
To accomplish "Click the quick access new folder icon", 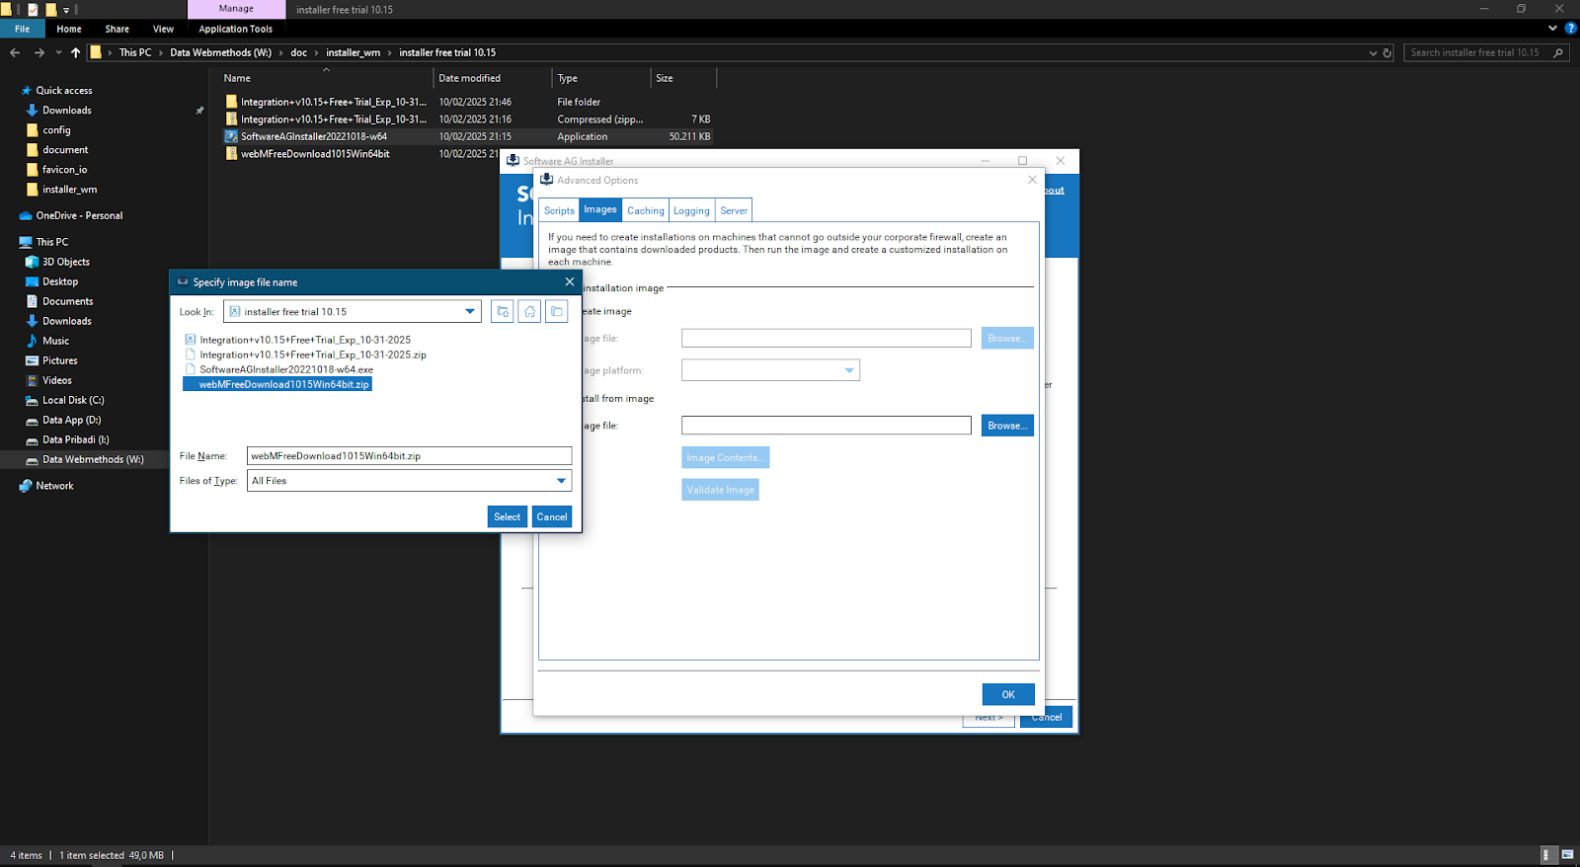I will (x=50, y=9).
